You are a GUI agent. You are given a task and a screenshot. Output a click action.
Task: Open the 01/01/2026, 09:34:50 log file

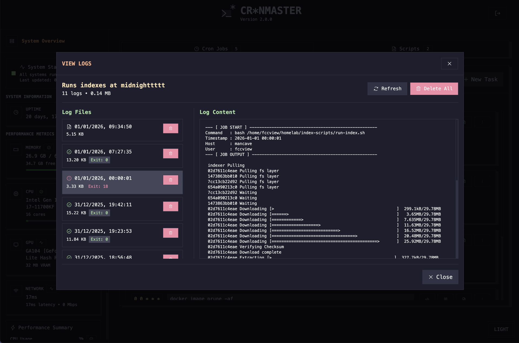(122, 130)
